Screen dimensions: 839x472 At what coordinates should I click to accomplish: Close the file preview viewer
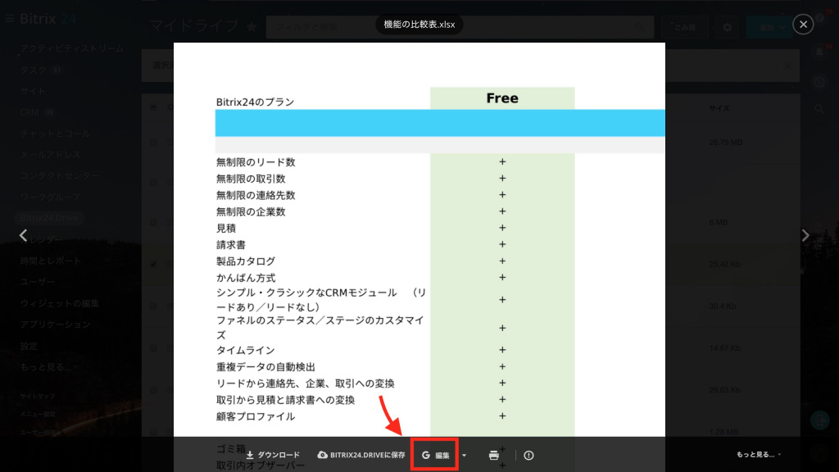803,24
